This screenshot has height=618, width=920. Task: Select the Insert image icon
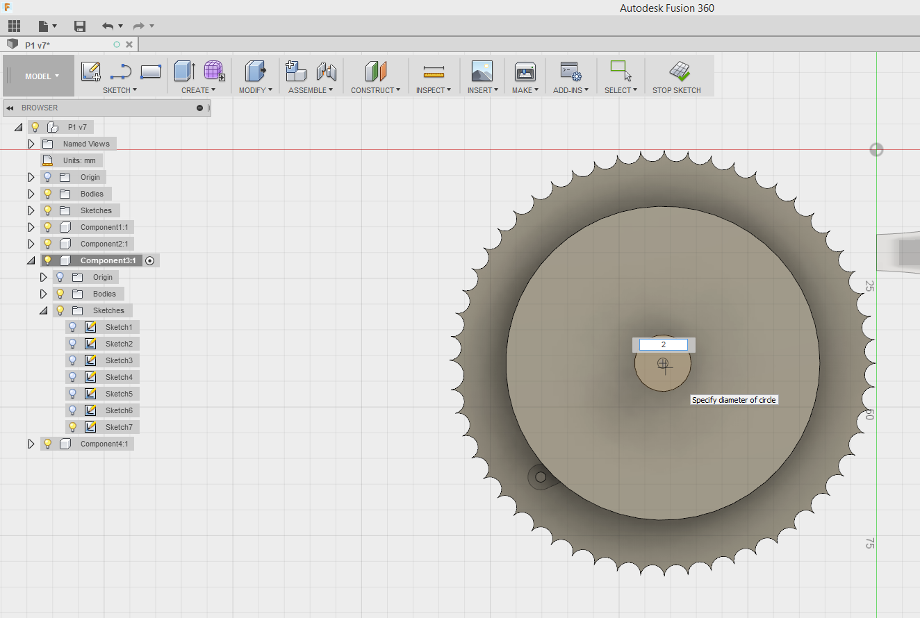pos(482,71)
